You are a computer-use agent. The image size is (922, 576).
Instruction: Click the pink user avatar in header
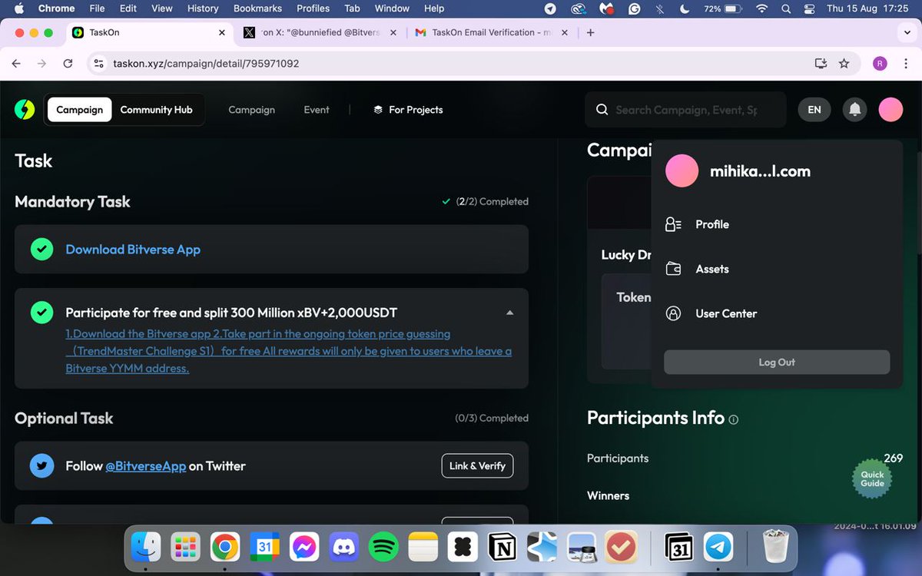(x=890, y=110)
